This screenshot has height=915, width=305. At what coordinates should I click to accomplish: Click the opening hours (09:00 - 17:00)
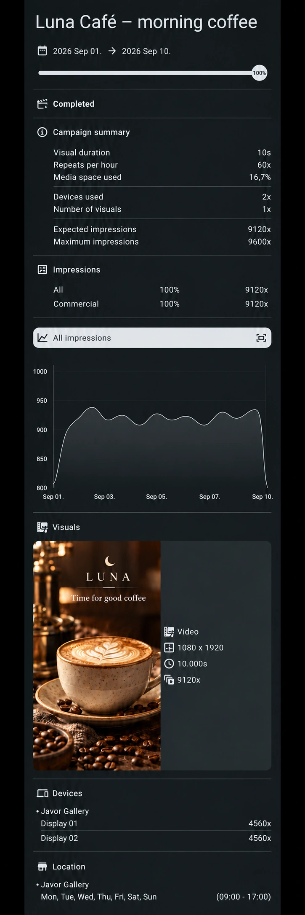click(244, 897)
